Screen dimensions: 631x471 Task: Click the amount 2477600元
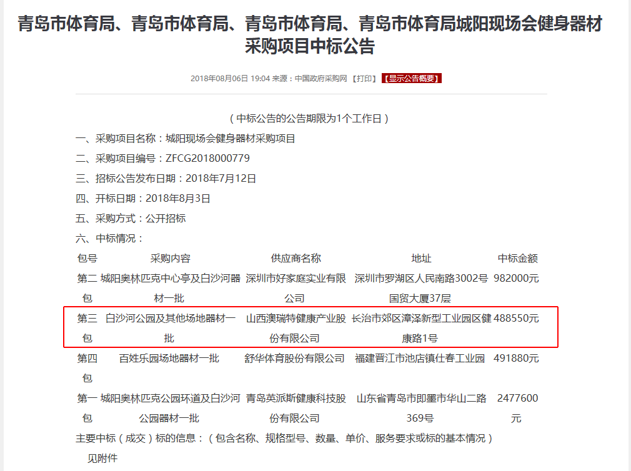[517, 409]
